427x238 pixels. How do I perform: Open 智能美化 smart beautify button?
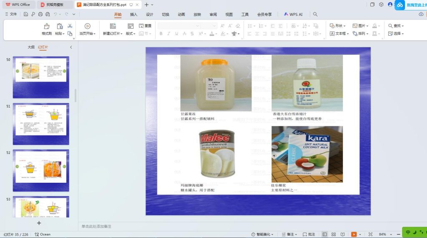click(262, 234)
